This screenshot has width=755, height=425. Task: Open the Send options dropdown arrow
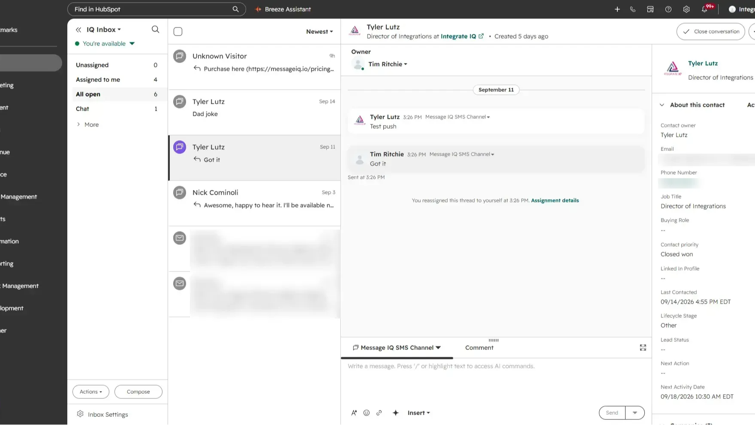pos(635,413)
